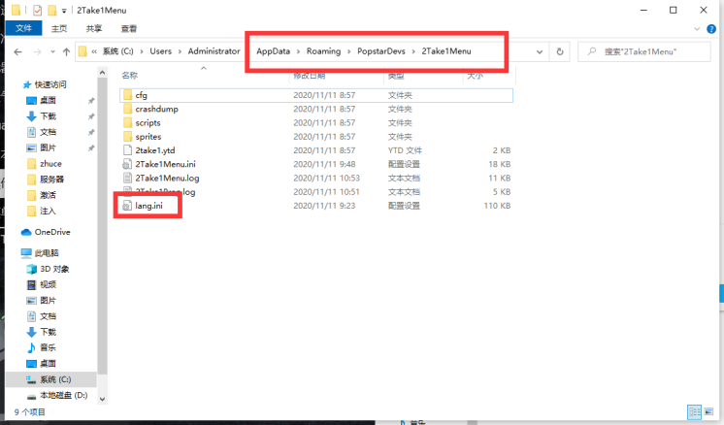Open pinned 桌面 under quick access
The image size is (724, 425).
42,100
